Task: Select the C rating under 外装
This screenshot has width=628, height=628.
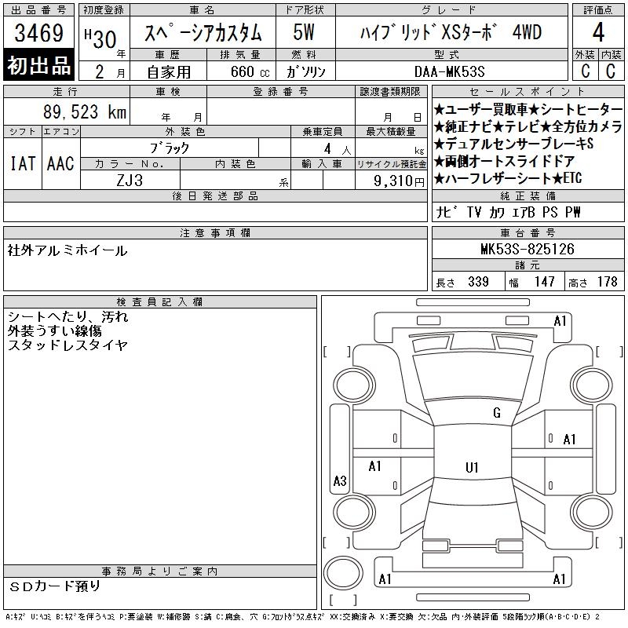Action: tap(585, 71)
